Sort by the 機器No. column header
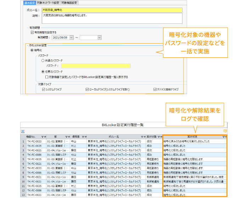 31,137
